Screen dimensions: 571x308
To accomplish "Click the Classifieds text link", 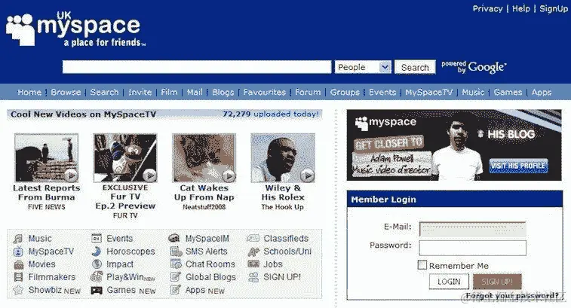I will [286, 239].
